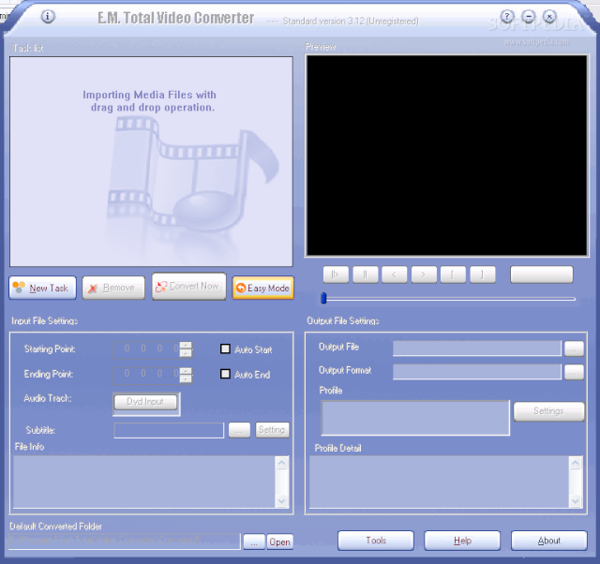Decrease Starting Point spinner down arrow

[186, 353]
